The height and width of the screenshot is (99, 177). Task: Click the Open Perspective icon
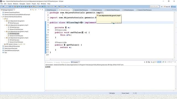point(162,7)
